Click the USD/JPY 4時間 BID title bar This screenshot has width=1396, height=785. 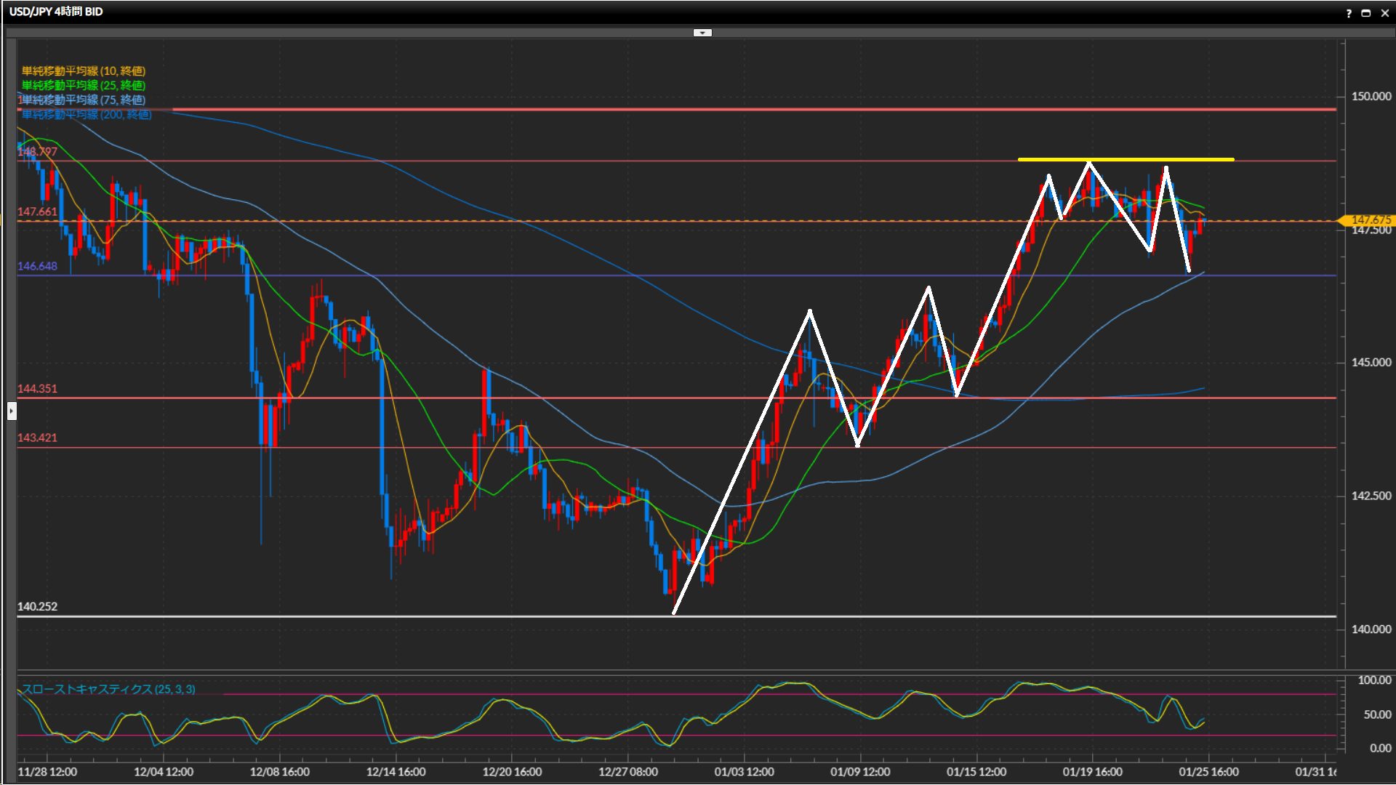tap(57, 12)
